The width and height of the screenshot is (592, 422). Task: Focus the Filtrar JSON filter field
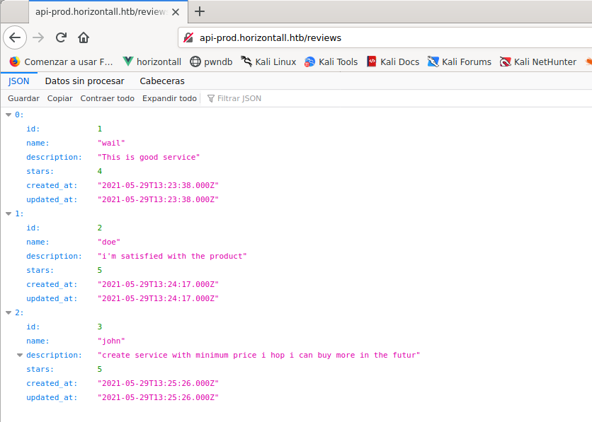pyautogui.click(x=239, y=98)
